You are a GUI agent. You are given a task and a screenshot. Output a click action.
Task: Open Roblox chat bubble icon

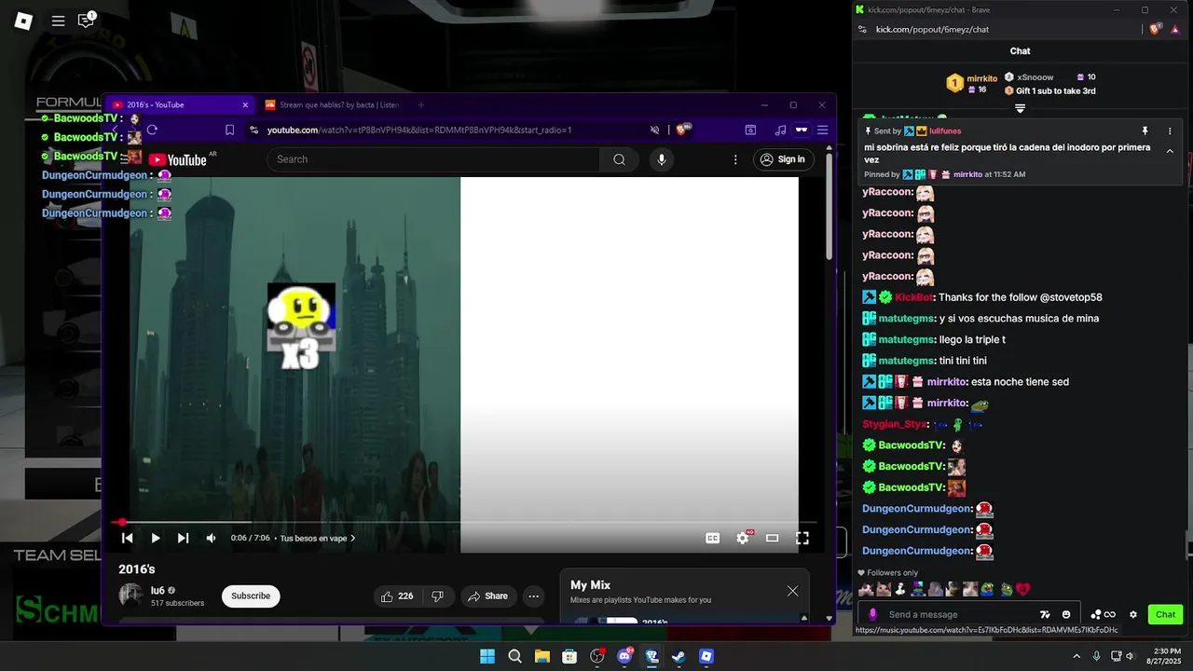click(x=86, y=21)
